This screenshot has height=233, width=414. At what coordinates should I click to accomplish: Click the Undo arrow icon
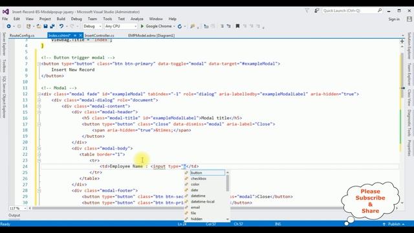pyautogui.click(x=61, y=26)
